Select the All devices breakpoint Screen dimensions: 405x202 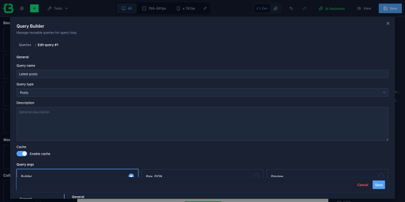[127, 9]
